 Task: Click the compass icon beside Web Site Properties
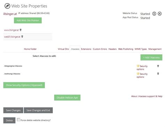tap(7, 6)
